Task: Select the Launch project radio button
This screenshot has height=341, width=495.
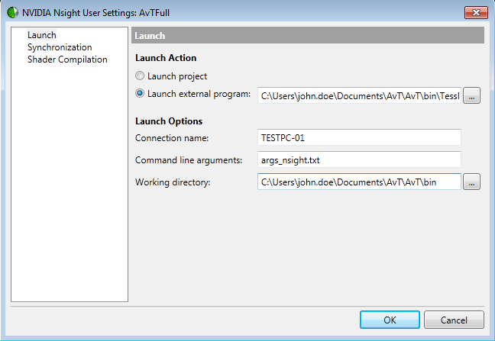Action: coord(140,76)
